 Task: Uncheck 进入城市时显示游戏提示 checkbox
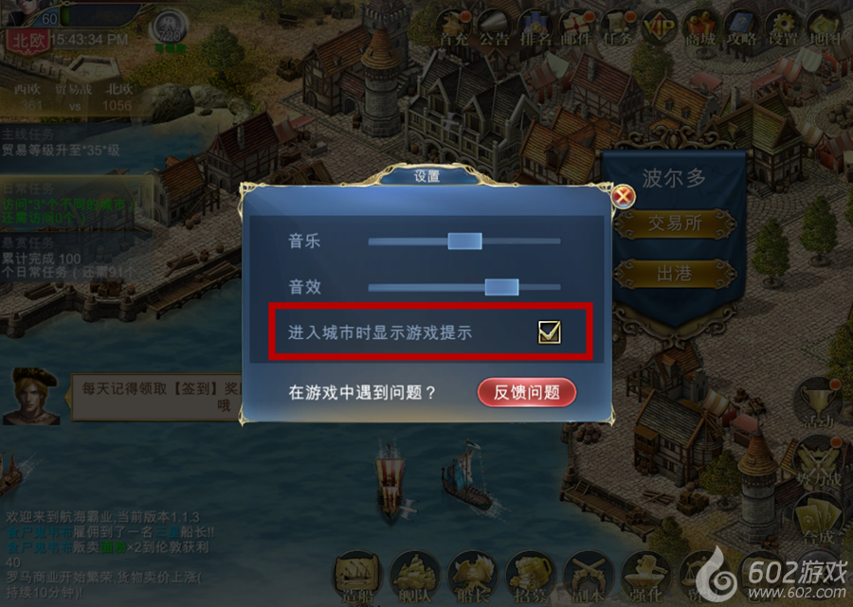(x=549, y=331)
